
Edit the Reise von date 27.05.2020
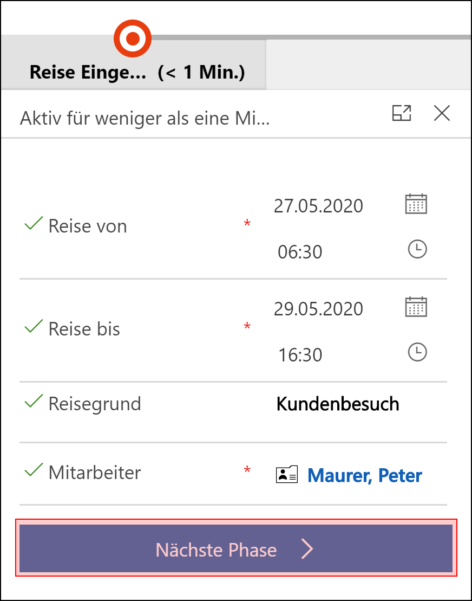(318, 206)
